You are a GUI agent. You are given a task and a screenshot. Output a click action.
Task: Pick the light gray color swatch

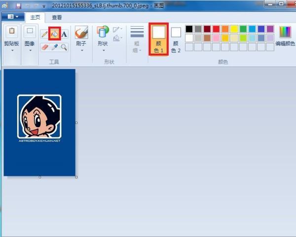(x=198, y=38)
